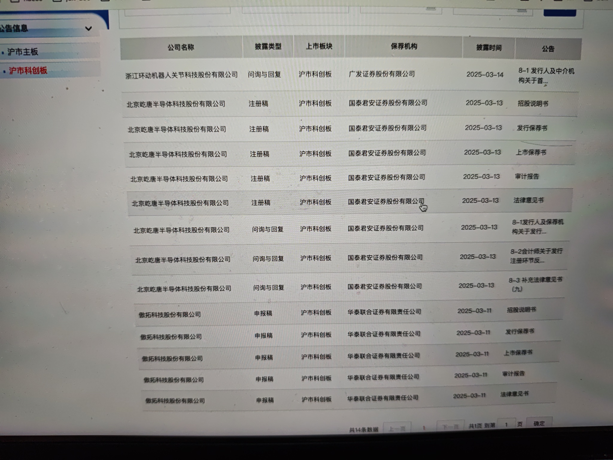Click 北京屹唐 company name in 招股说明书 row
Screen dimensions: 613x460
point(176,104)
